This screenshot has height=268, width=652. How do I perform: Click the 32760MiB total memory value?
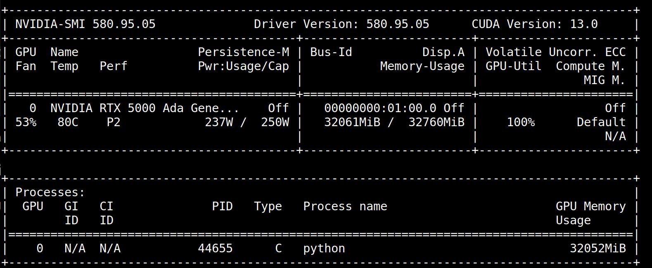pyautogui.click(x=436, y=122)
